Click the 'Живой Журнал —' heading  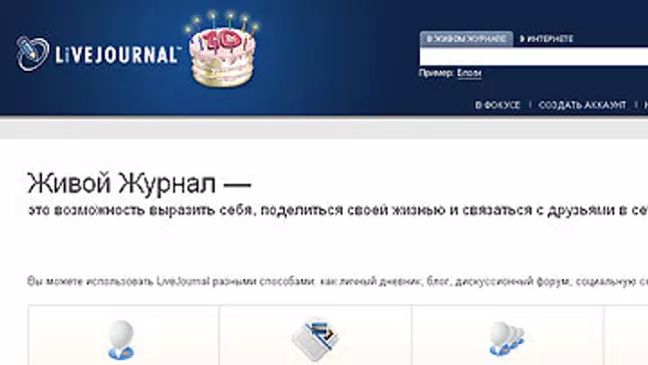(x=140, y=183)
